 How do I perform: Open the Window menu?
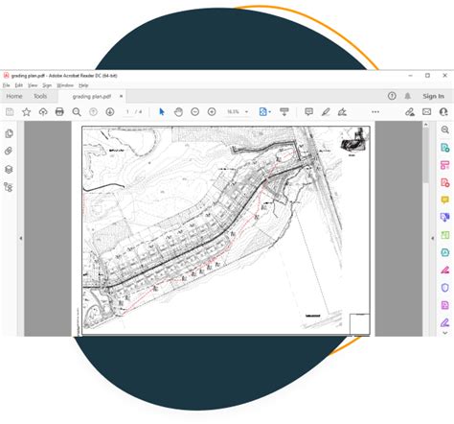65,85
